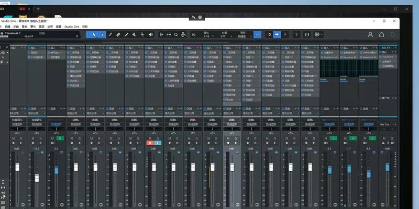Screen dimensions: 419x209
Task: Select the Listen speaker tool
Action: [151, 34]
